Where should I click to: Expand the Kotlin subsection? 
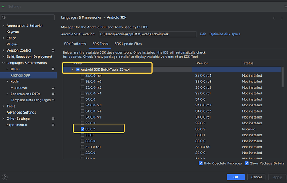pos(7,82)
